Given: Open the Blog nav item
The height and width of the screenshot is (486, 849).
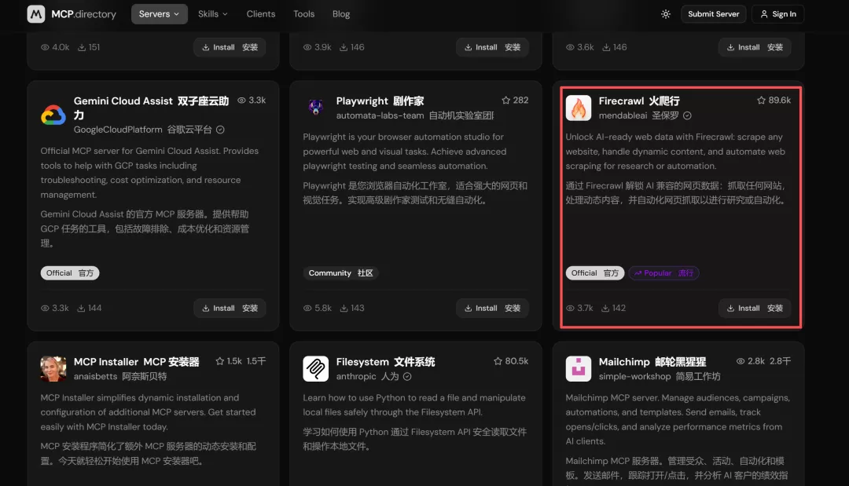Looking at the screenshot, I should coord(341,14).
